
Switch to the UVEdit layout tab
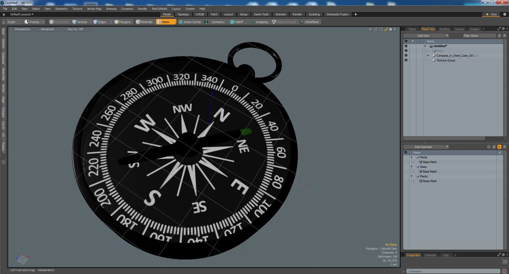pyautogui.click(x=200, y=14)
